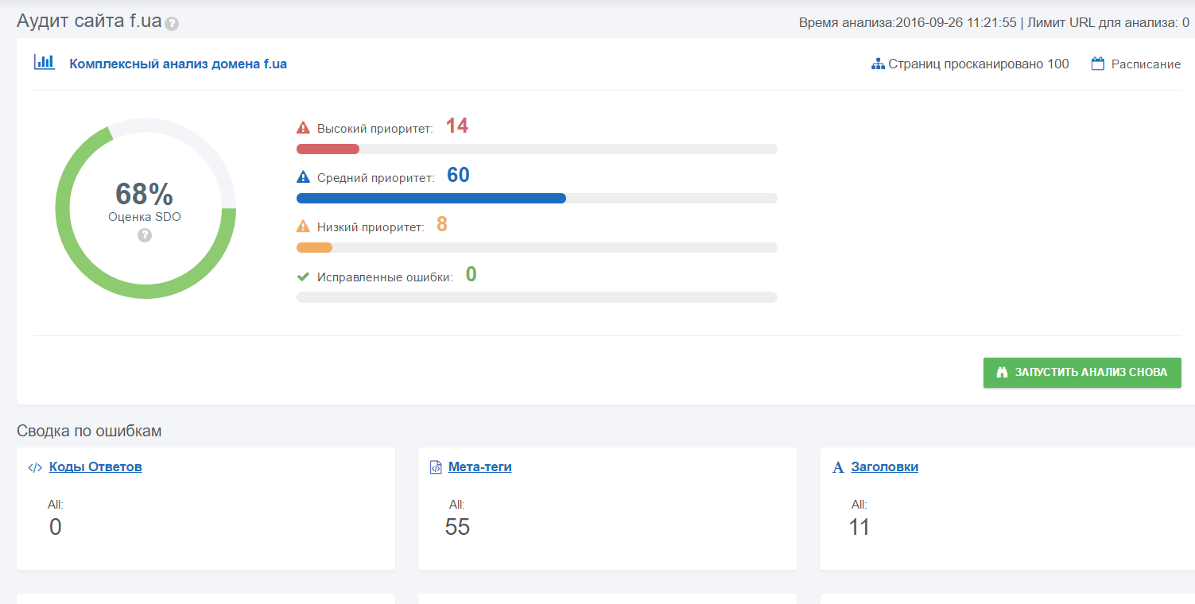Viewport: 1195px width, 604px height.
Task: Click the 'Средний приоритет:' label
Action: [376, 177]
